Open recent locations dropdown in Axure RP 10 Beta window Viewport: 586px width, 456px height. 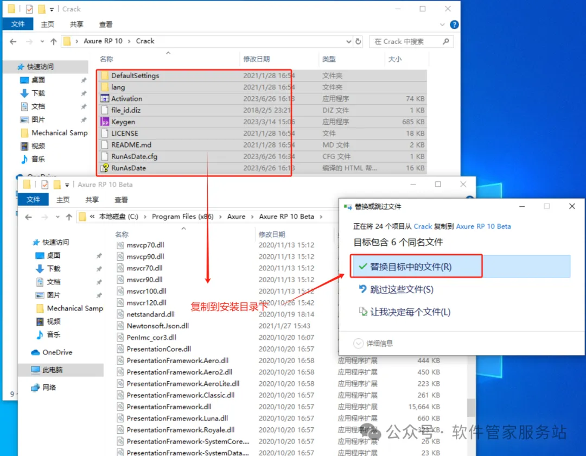58,217
